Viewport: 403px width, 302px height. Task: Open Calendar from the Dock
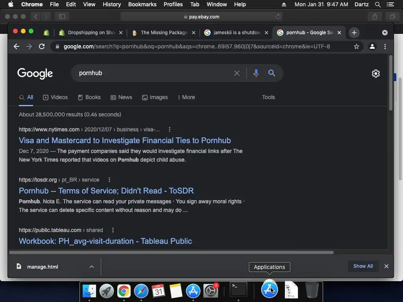coord(158,291)
